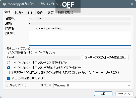Screen dimensions: 136x98
Task: Enable パスワードを保存しない checkbox
Action: pos(11,73)
